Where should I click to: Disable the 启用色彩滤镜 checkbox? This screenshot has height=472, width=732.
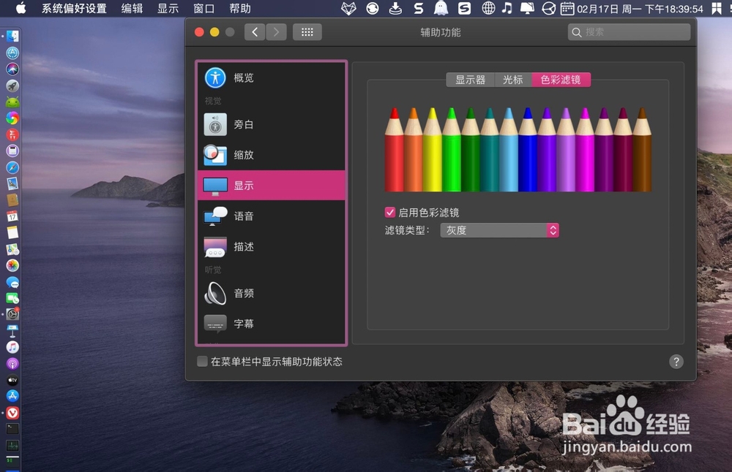coord(390,212)
